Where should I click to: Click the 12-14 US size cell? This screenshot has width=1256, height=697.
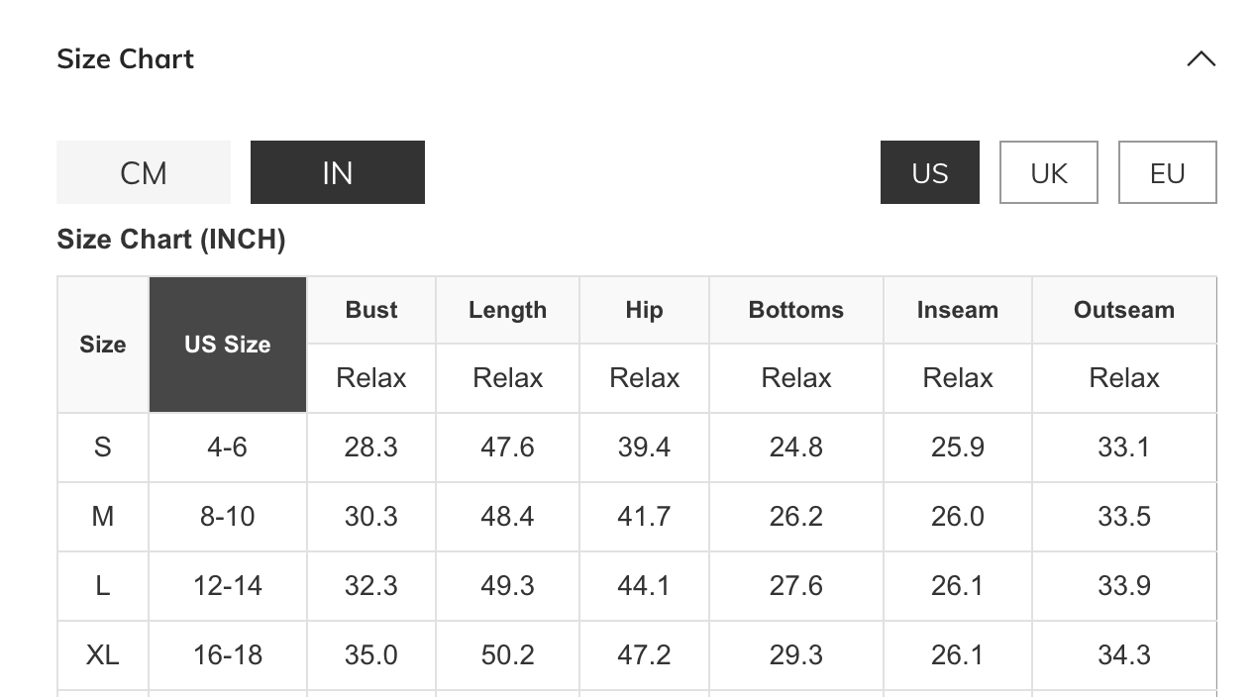pos(228,586)
